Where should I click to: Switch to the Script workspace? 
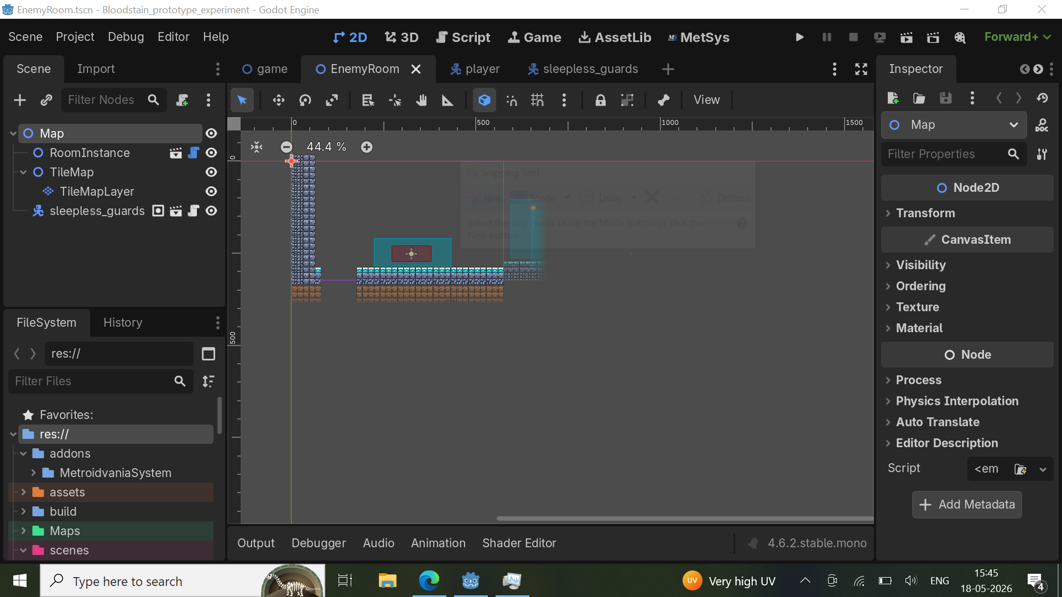tap(464, 37)
